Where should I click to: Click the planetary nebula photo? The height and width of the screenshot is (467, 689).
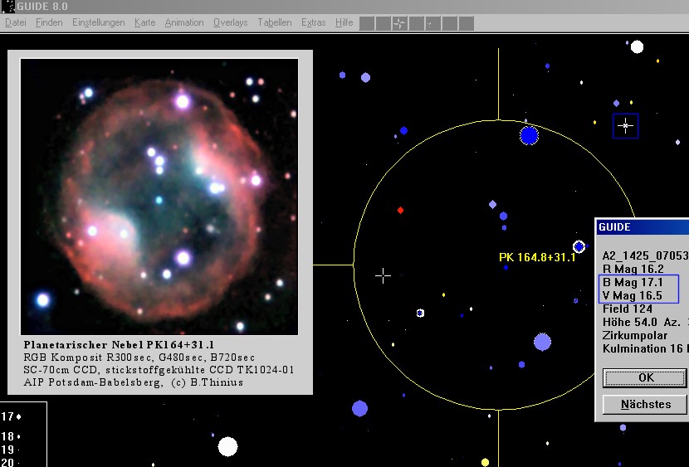coord(159,196)
